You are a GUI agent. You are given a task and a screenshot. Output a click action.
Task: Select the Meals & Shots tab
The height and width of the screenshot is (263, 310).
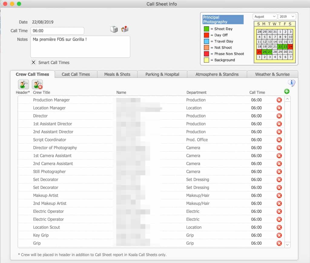[117, 74]
